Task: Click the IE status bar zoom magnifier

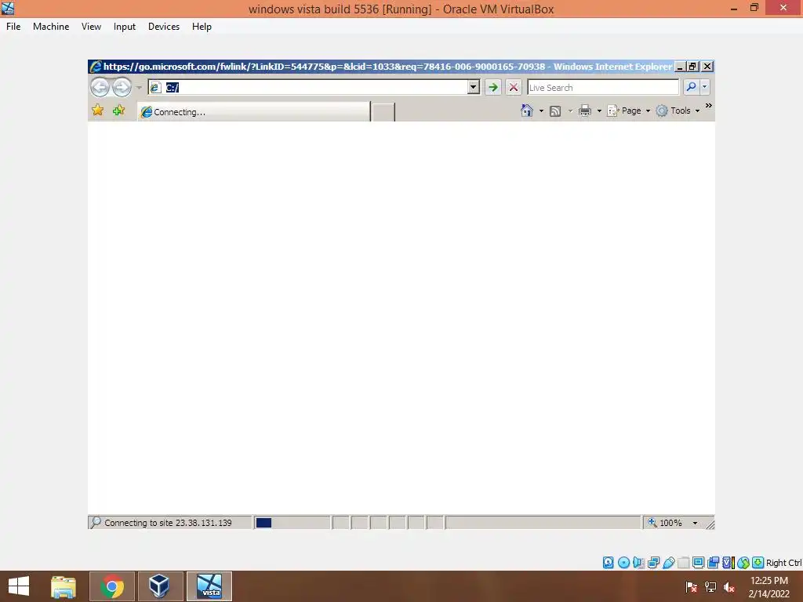Action: click(x=652, y=522)
